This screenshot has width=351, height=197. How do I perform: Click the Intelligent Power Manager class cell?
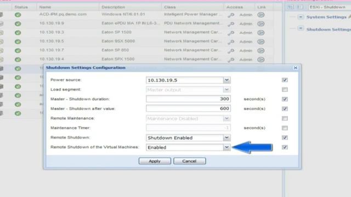[x=193, y=14]
